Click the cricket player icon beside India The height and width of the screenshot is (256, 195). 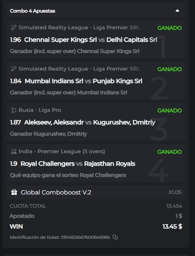(14, 151)
